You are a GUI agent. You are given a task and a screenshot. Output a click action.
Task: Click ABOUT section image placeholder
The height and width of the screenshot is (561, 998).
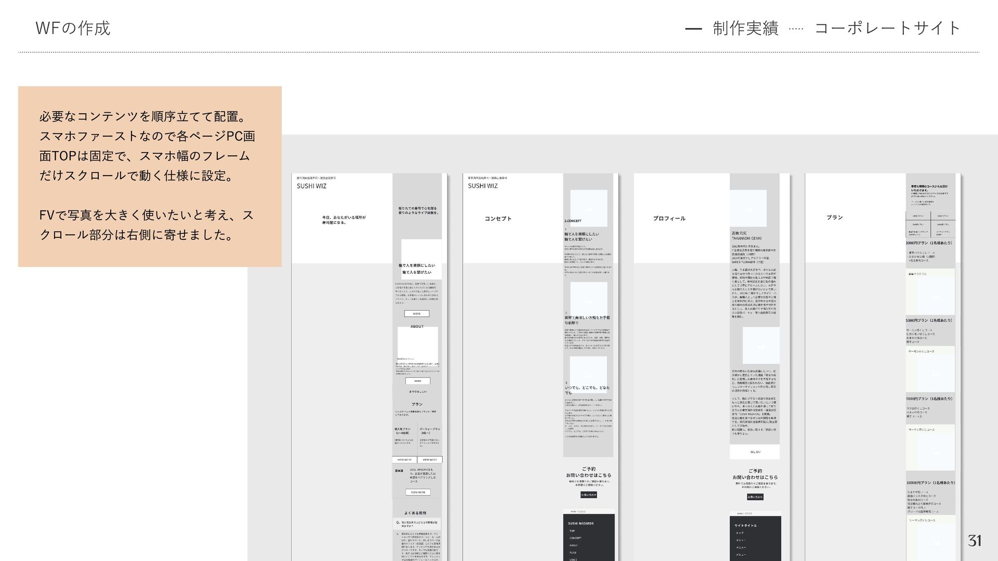417,343
